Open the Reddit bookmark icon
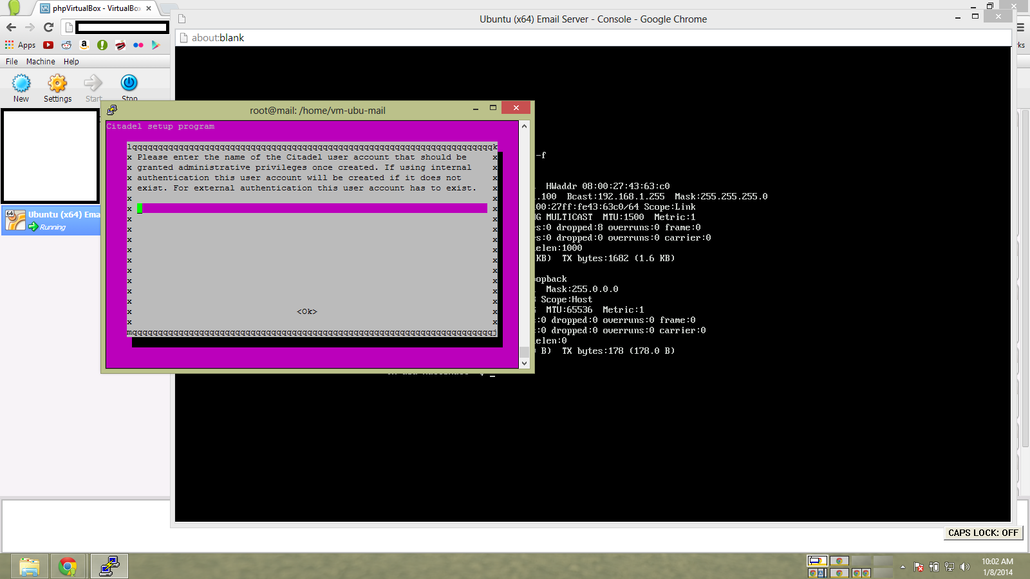The image size is (1030, 579). click(x=66, y=45)
